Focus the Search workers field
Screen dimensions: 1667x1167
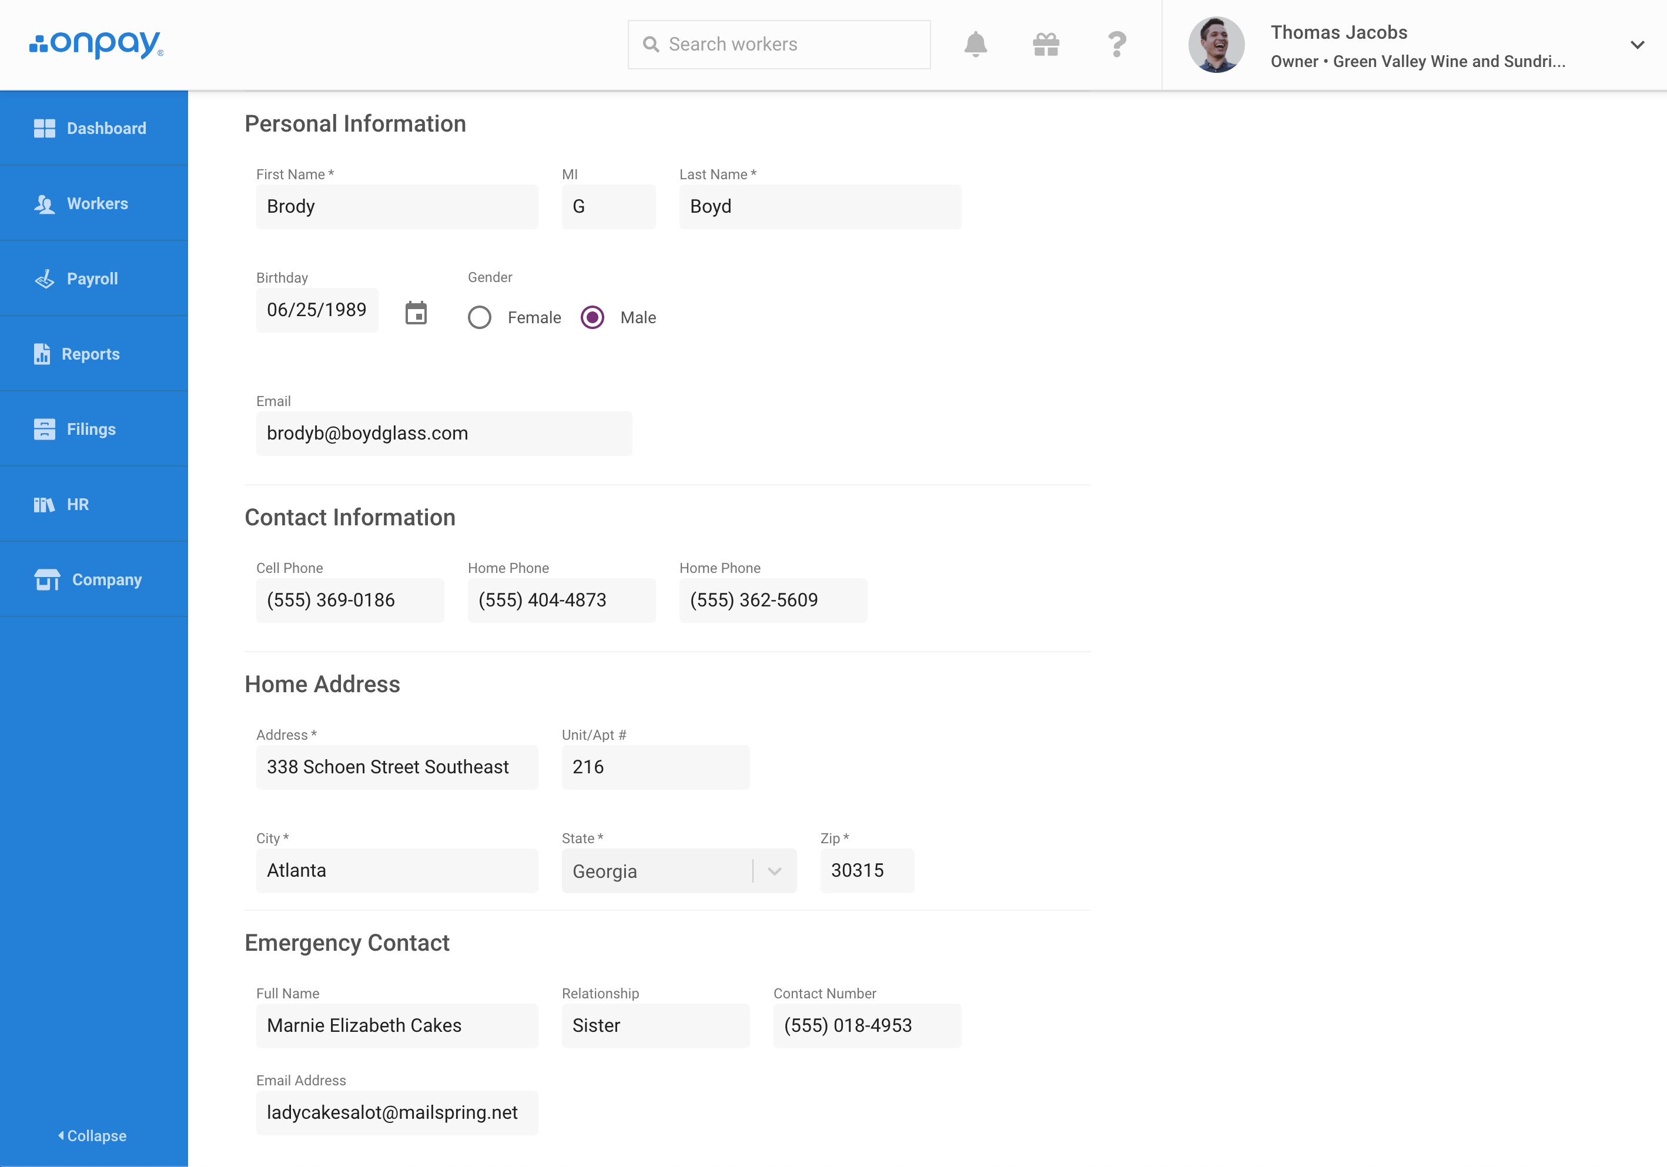(x=779, y=44)
